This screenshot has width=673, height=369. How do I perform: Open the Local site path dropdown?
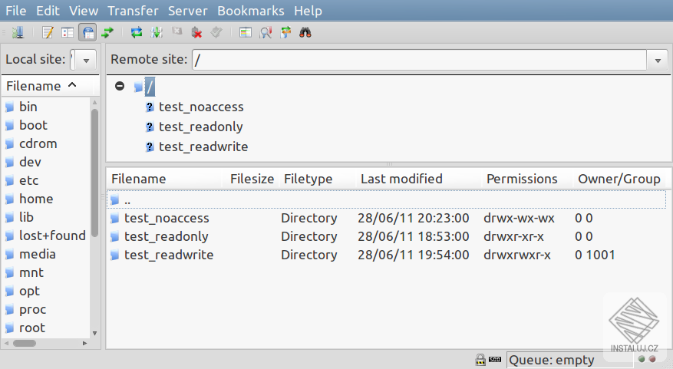86,60
